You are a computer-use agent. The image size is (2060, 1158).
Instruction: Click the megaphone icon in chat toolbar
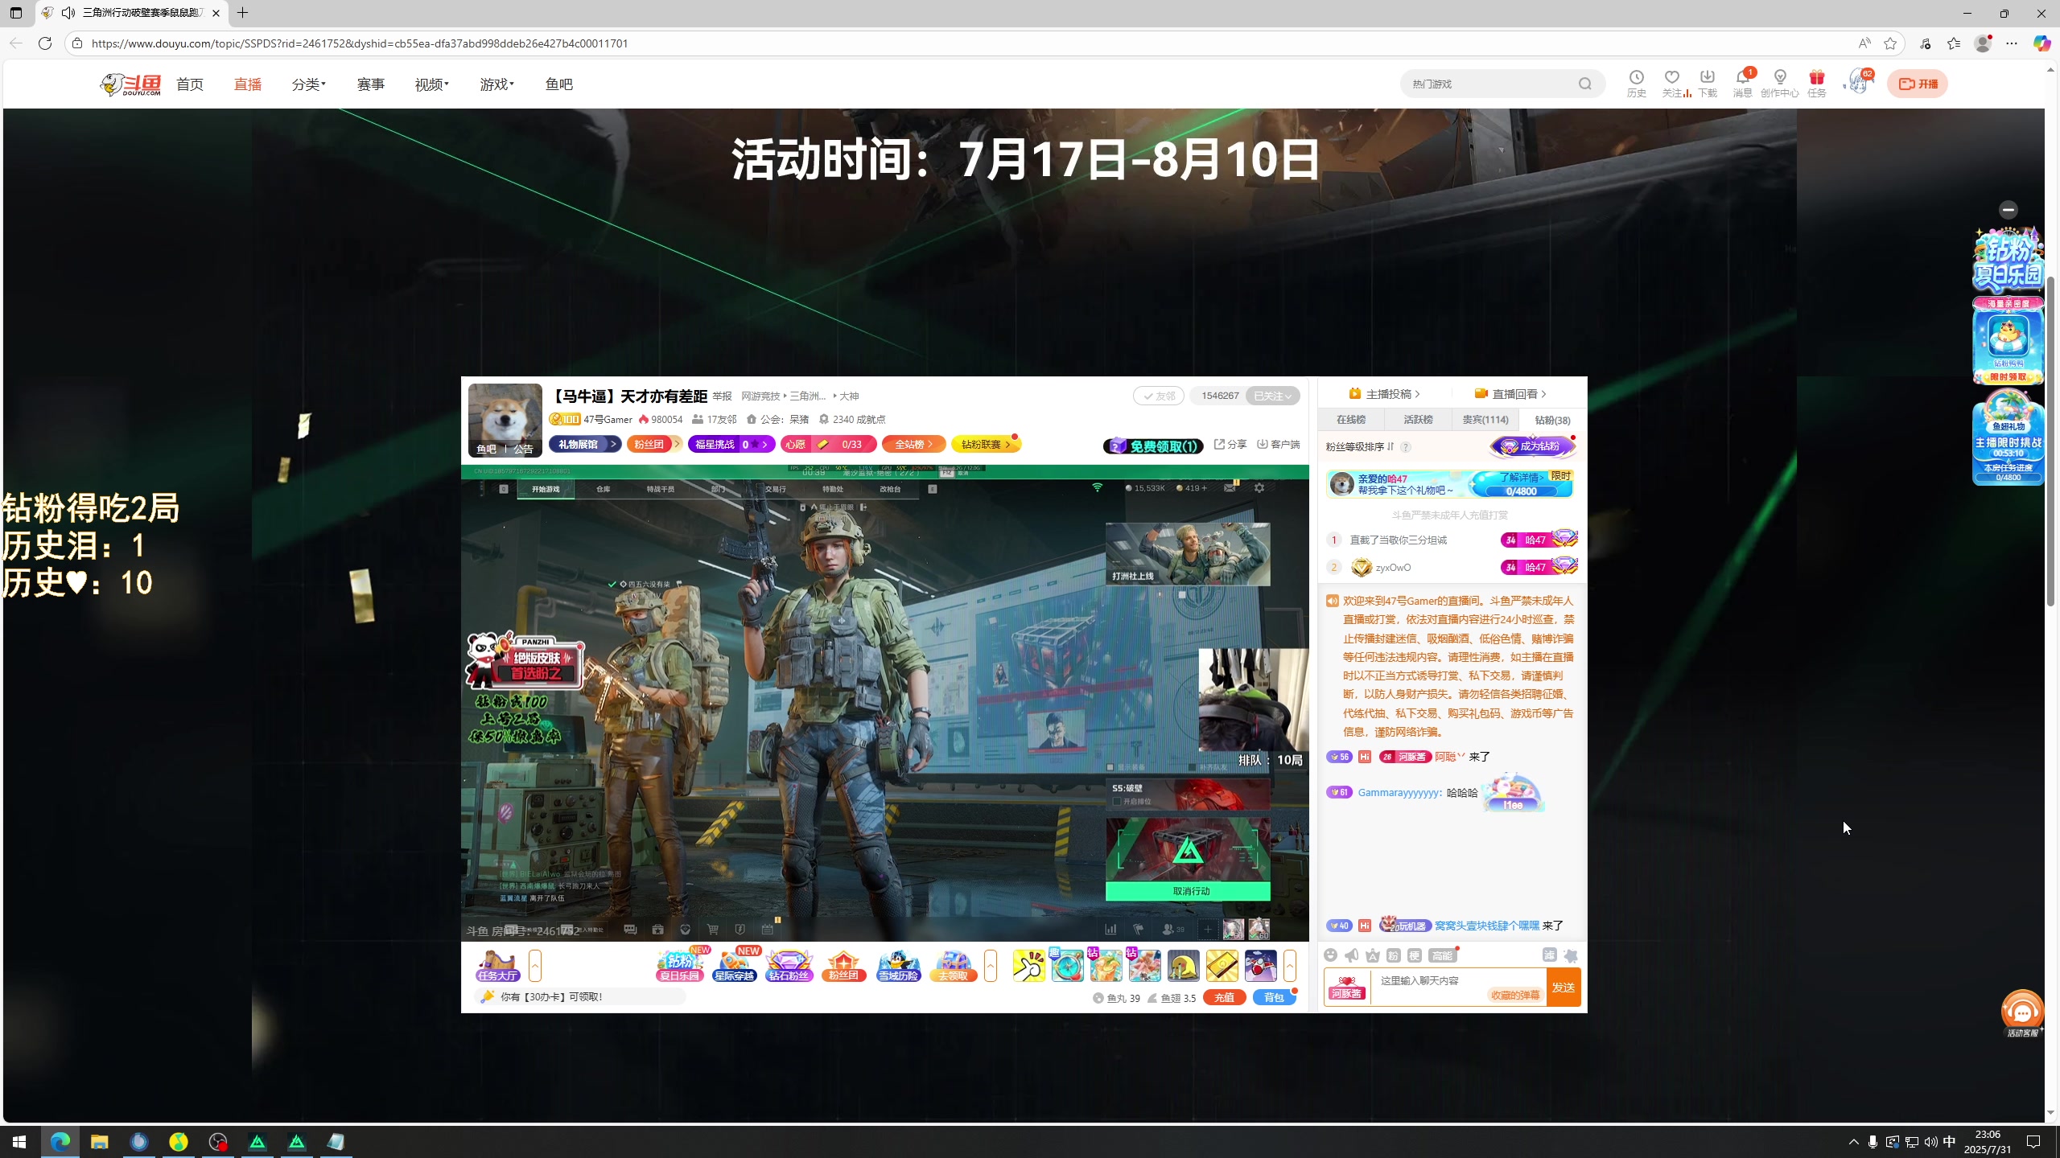pyautogui.click(x=1352, y=955)
